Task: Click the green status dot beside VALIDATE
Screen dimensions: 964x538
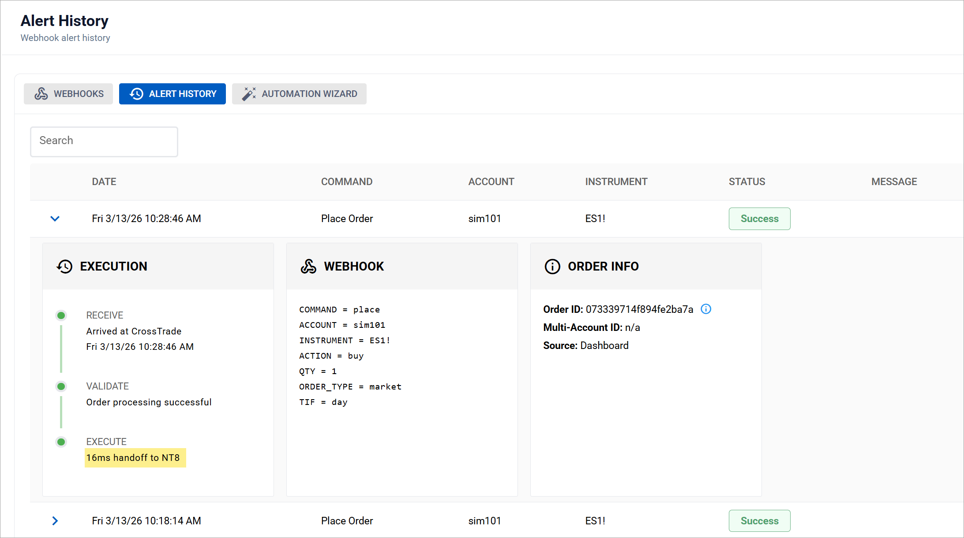Action: pos(61,386)
